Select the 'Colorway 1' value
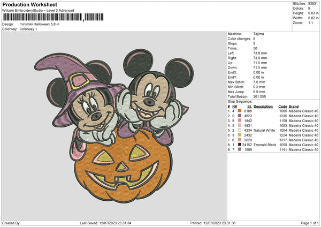The width and height of the screenshot is (321, 227). pos(28,29)
